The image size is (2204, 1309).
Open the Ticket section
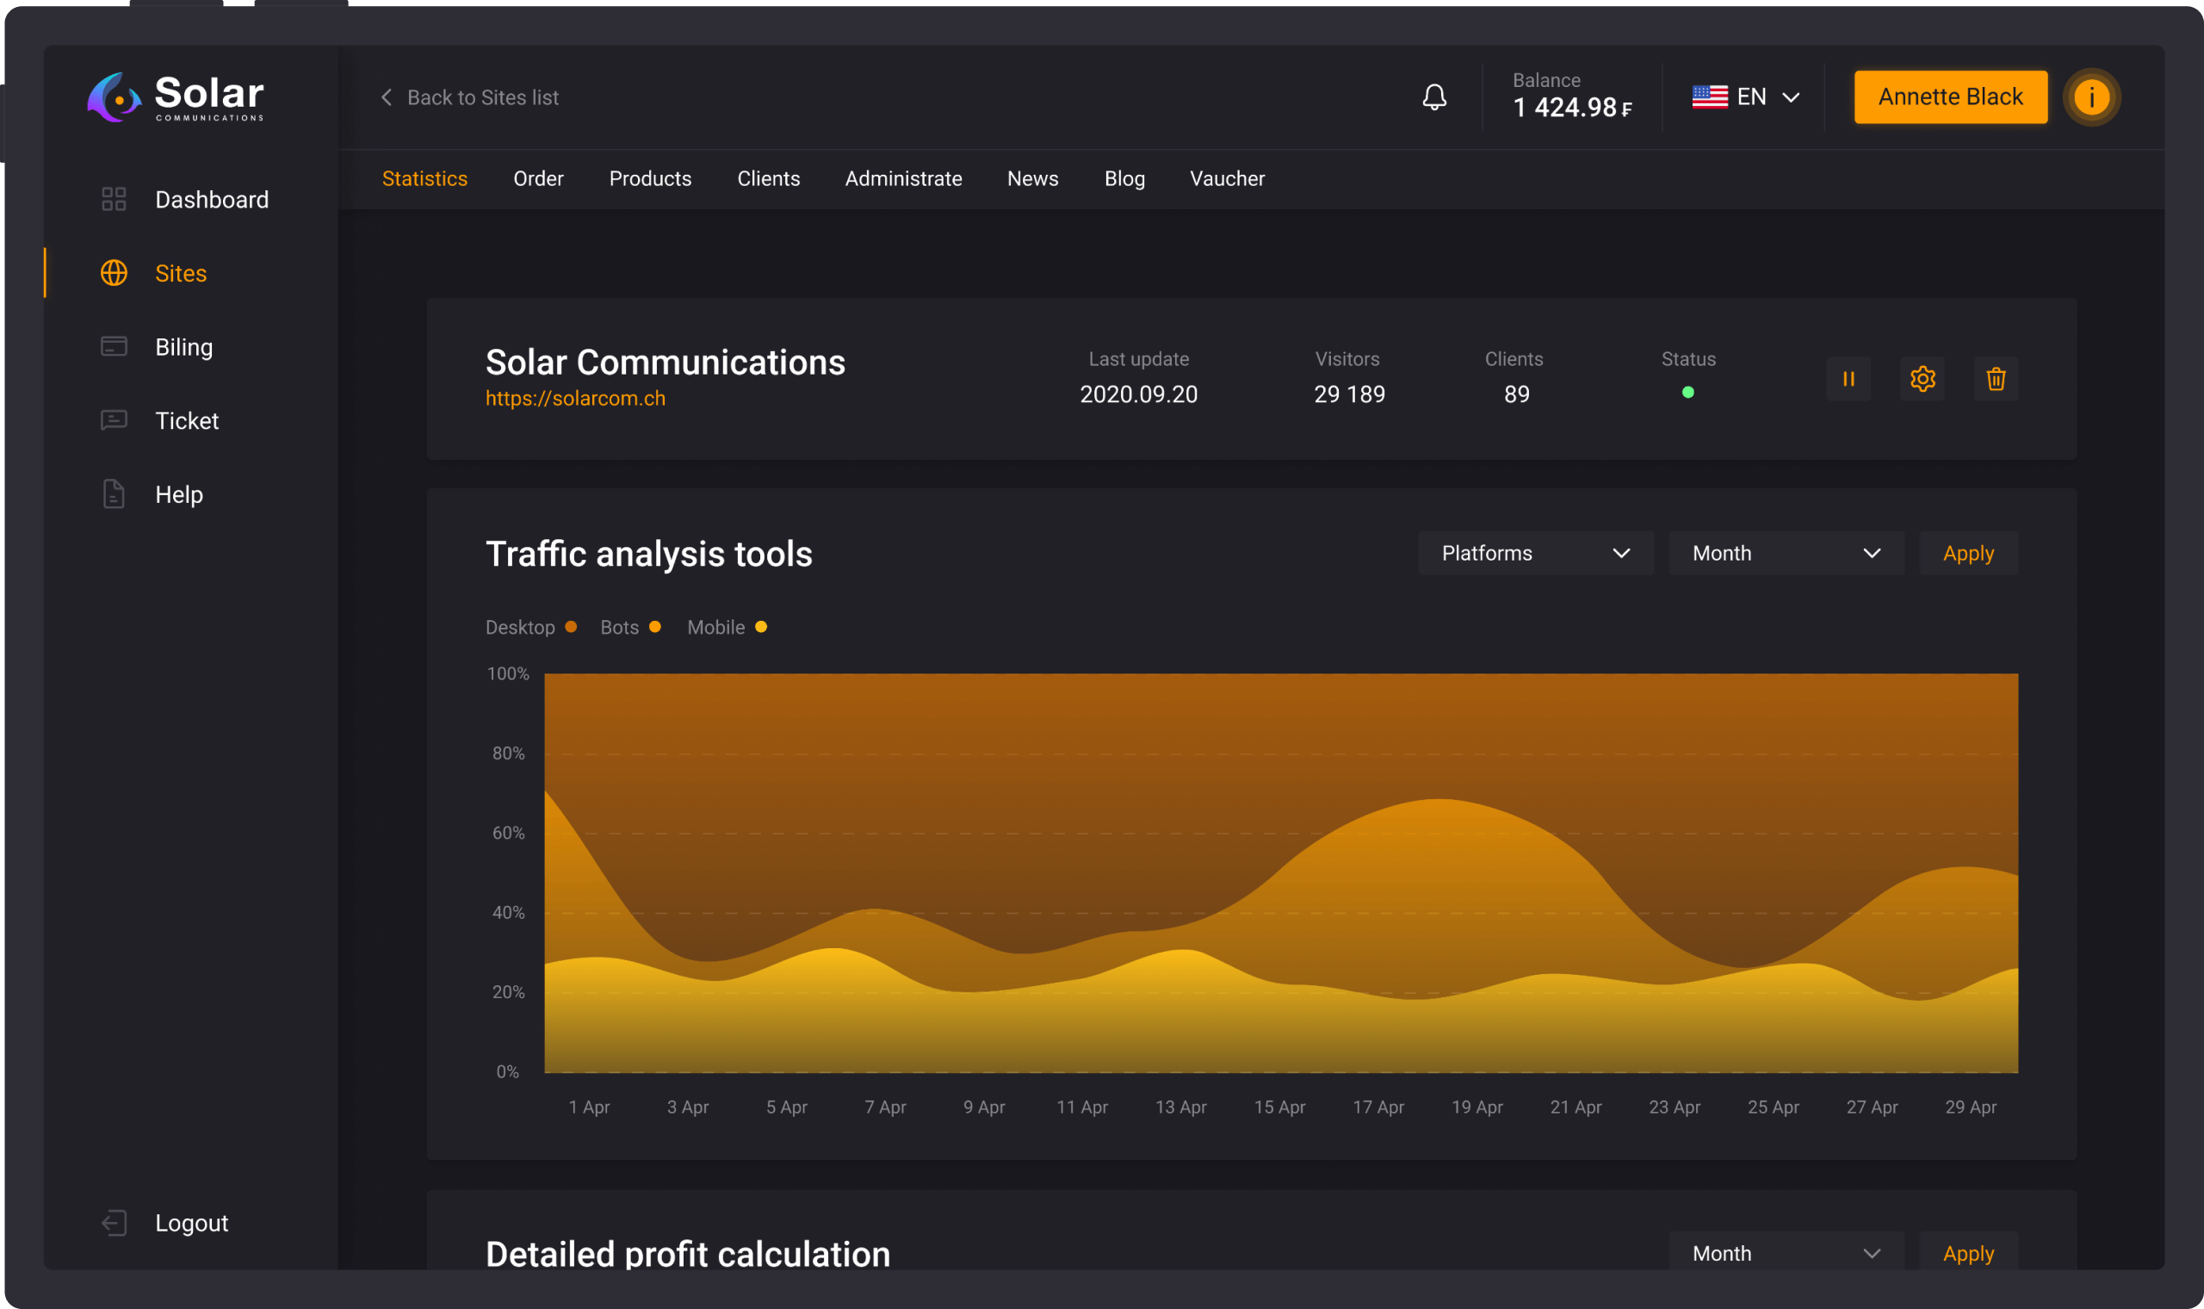pyautogui.click(x=186, y=421)
